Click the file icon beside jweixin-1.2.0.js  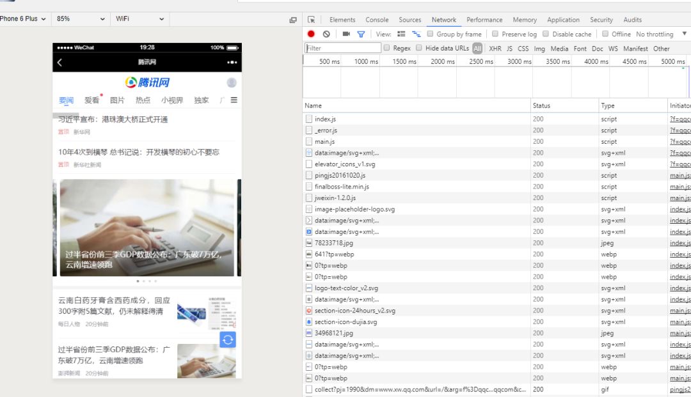point(309,198)
